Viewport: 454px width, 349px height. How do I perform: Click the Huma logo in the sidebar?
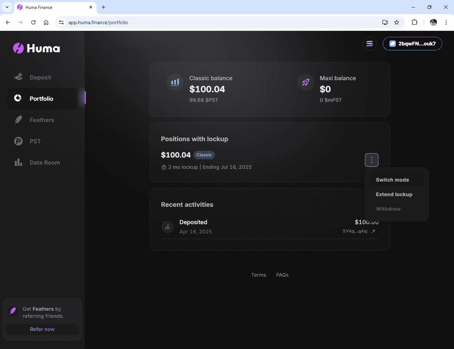[x=37, y=48]
